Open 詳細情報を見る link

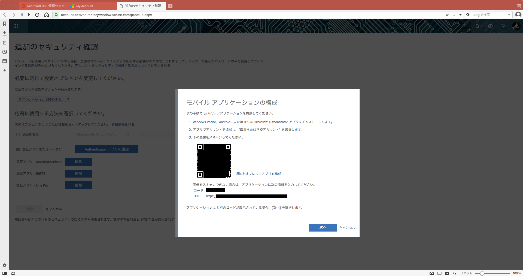click(123, 125)
